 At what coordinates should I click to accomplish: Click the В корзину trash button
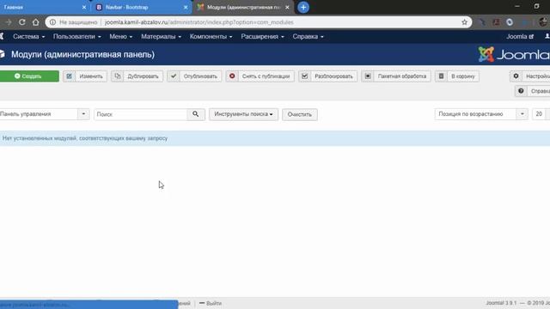[457, 76]
